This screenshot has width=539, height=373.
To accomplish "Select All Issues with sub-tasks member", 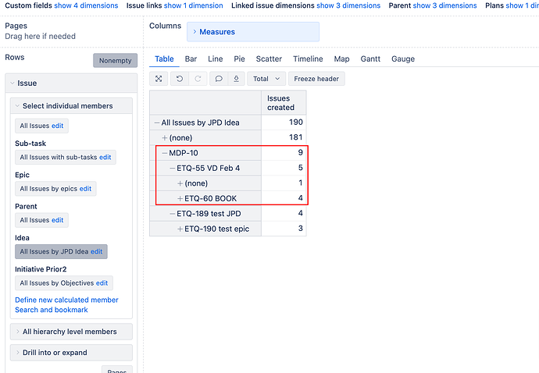I will pyautogui.click(x=59, y=158).
